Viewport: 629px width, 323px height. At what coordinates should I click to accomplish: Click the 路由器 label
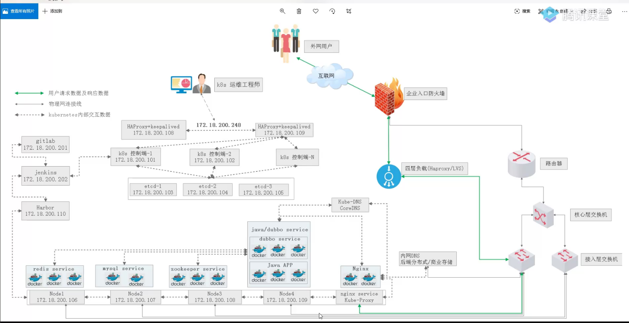pos(554,164)
